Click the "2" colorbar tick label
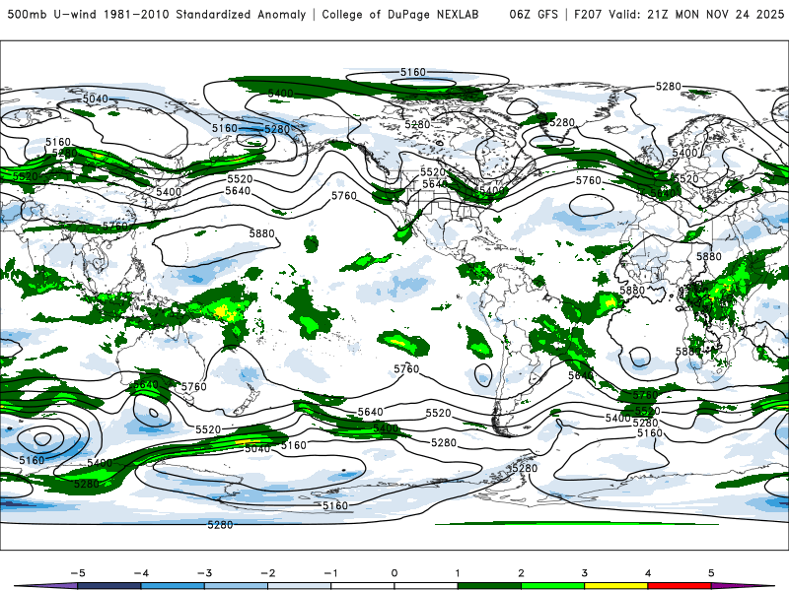 pos(522,573)
